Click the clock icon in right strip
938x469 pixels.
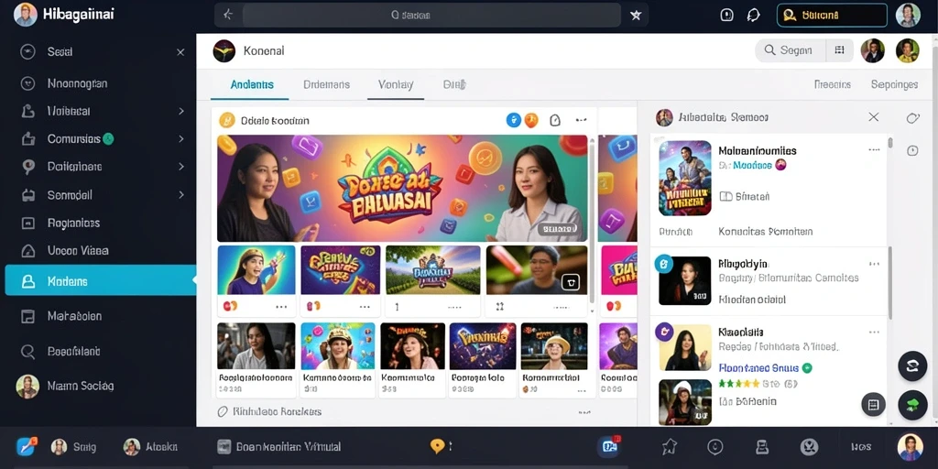[912, 150]
